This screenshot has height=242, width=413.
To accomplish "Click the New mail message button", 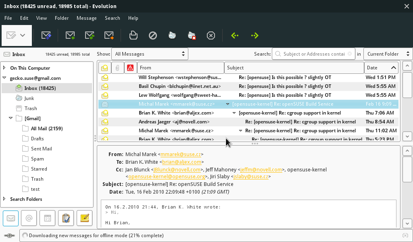I will point(11,35).
